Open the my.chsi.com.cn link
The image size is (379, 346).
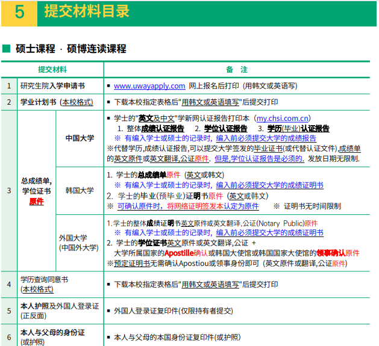pyautogui.click(x=284, y=119)
